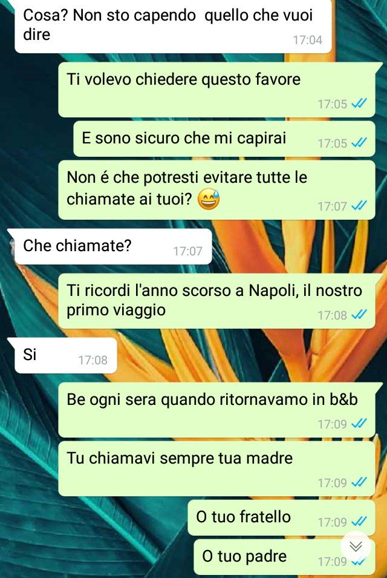Click read ticks on 'ritornavamo in b&b' message
Viewport: 387px width, 578px height.
[x=359, y=424]
